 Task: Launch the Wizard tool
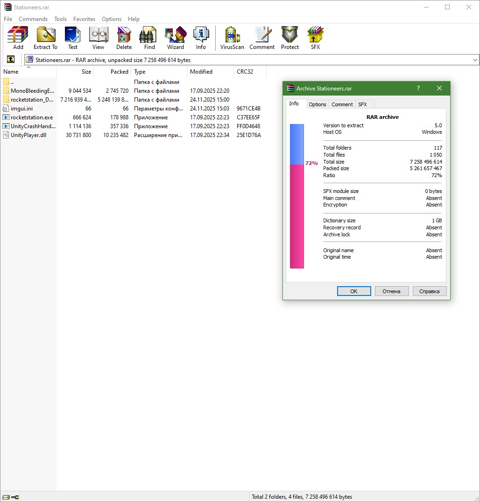point(176,38)
